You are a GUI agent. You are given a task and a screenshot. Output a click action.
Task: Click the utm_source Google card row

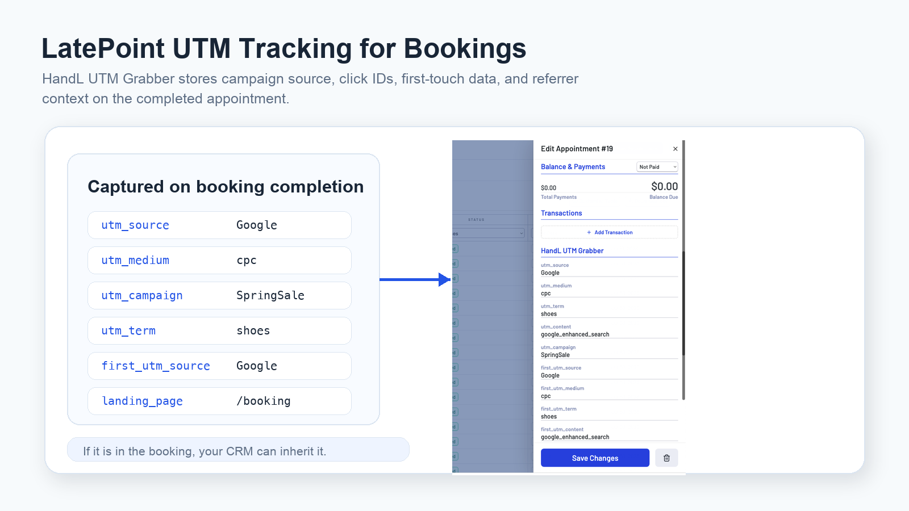click(219, 225)
